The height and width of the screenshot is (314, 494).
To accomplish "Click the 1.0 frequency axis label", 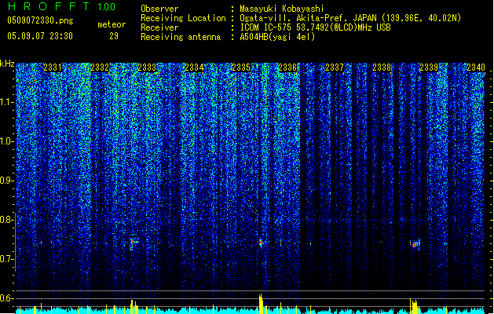I will pos(6,141).
